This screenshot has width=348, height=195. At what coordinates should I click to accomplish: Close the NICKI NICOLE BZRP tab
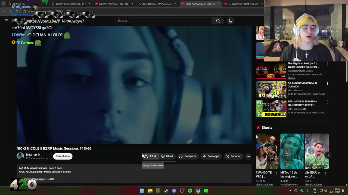(x=219, y=4)
